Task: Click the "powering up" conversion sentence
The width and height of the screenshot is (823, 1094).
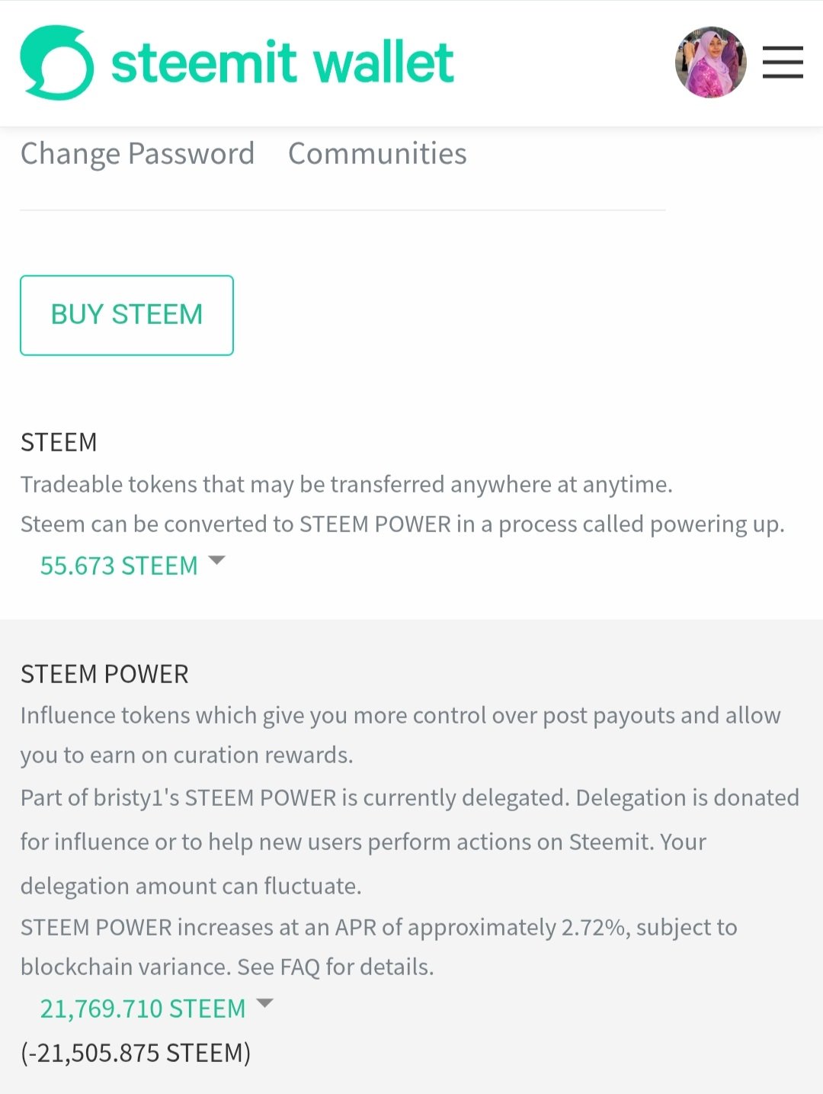Action: point(402,525)
